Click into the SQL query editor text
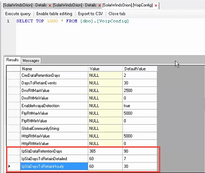Screen dimensions: 205x173 pyautogui.click(x=72, y=21)
